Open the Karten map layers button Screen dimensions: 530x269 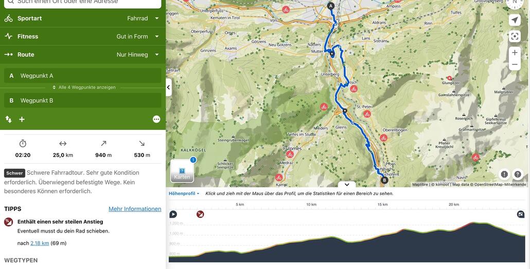tap(182, 171)
